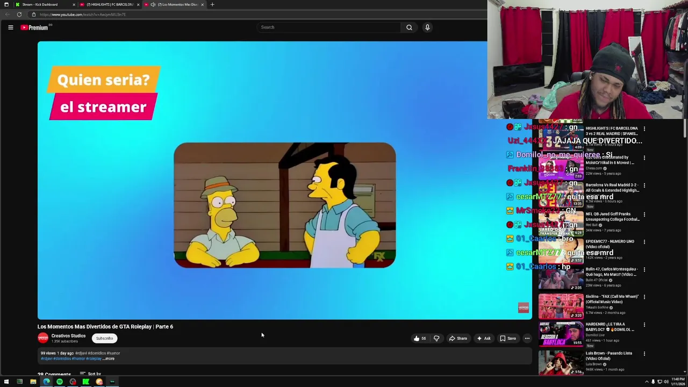Close the Kick Dashboard tab

pyautogui.click(x=74, y=4)
